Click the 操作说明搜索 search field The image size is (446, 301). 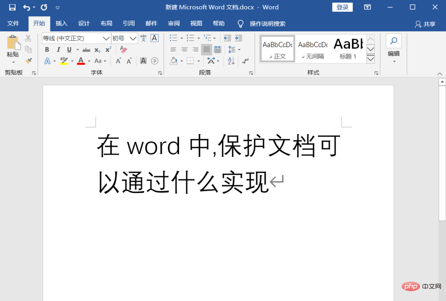click(x=267, y=24)
